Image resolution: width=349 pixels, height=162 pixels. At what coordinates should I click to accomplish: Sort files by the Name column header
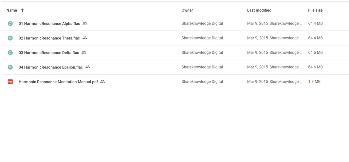click(11, 10)
